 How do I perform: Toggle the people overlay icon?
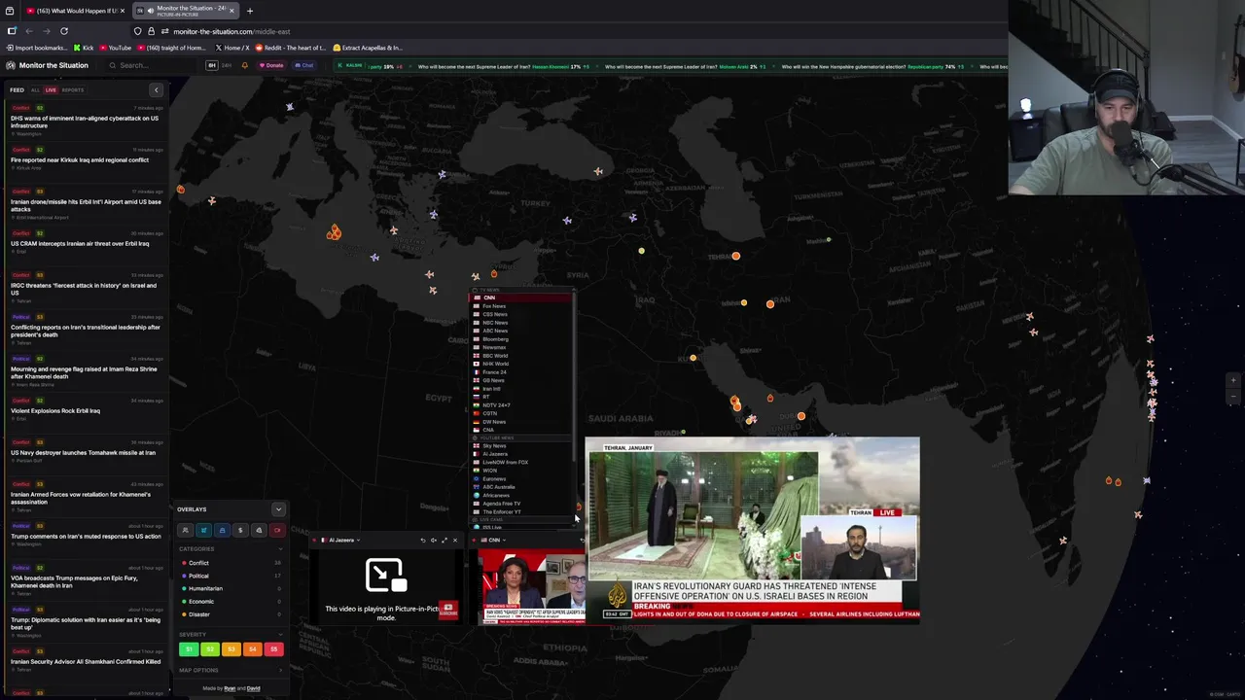[x=185, y=530]
